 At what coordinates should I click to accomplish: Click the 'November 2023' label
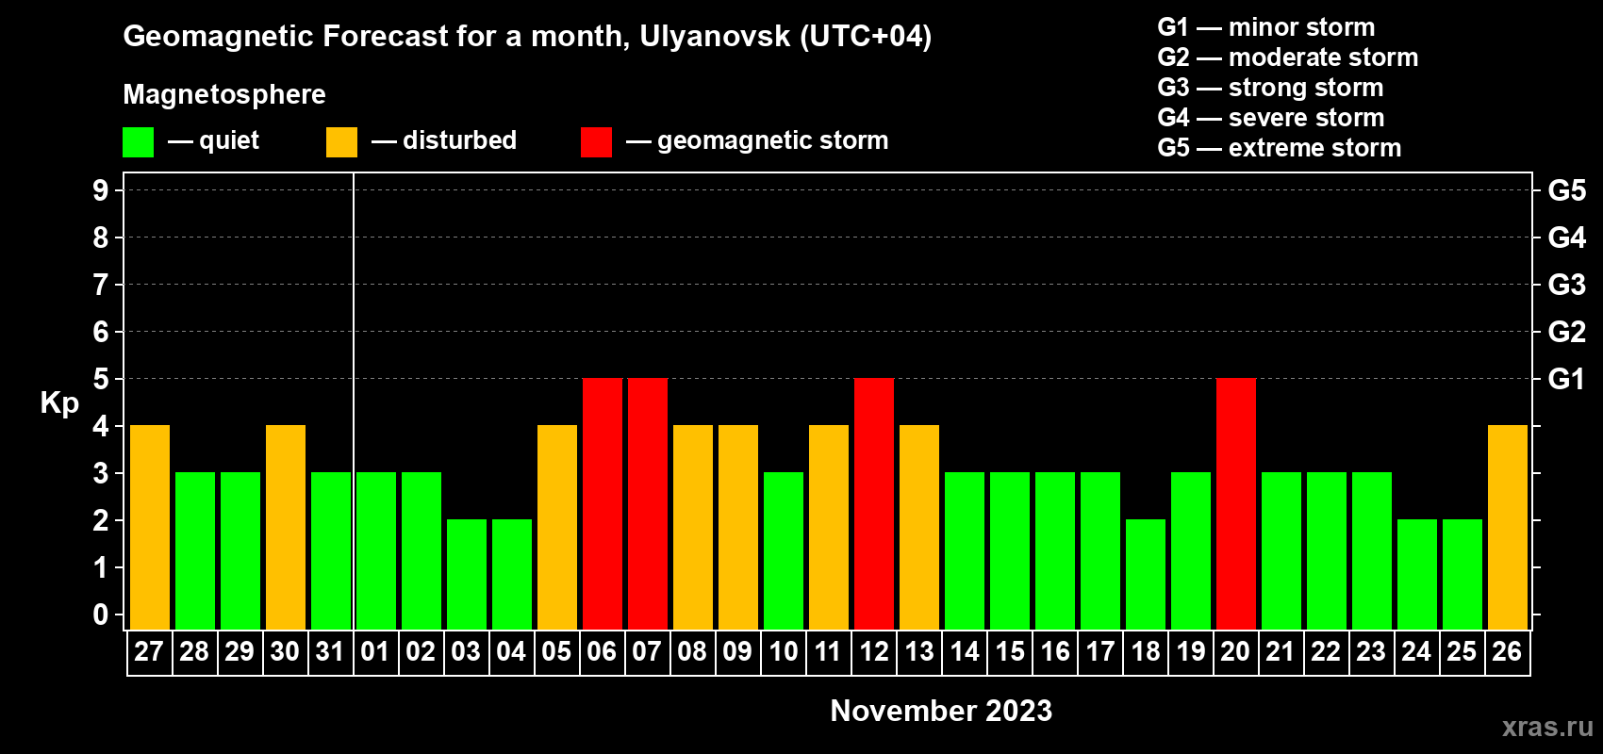coord(941,711)
